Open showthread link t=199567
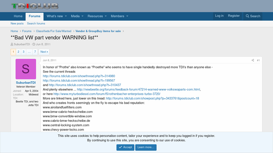 click(x=79, y=81)
